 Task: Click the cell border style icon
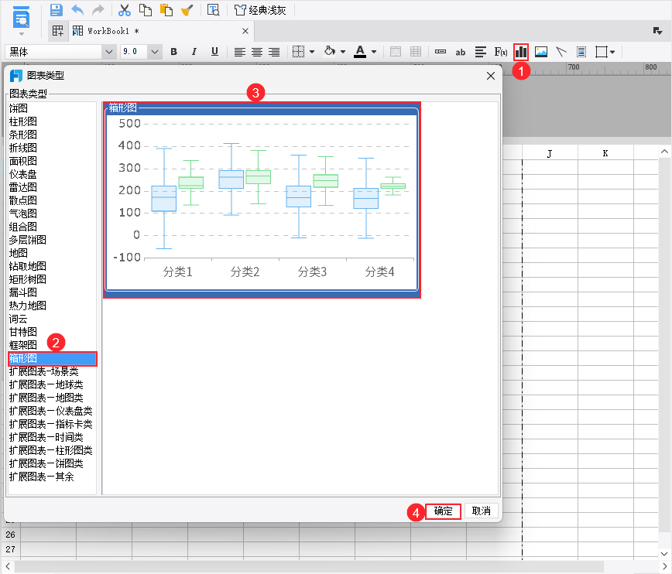pos(298,52)
